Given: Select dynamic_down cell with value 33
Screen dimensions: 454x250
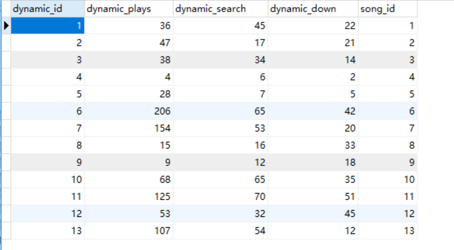Looking at the screenshot, I should [313, 145].
